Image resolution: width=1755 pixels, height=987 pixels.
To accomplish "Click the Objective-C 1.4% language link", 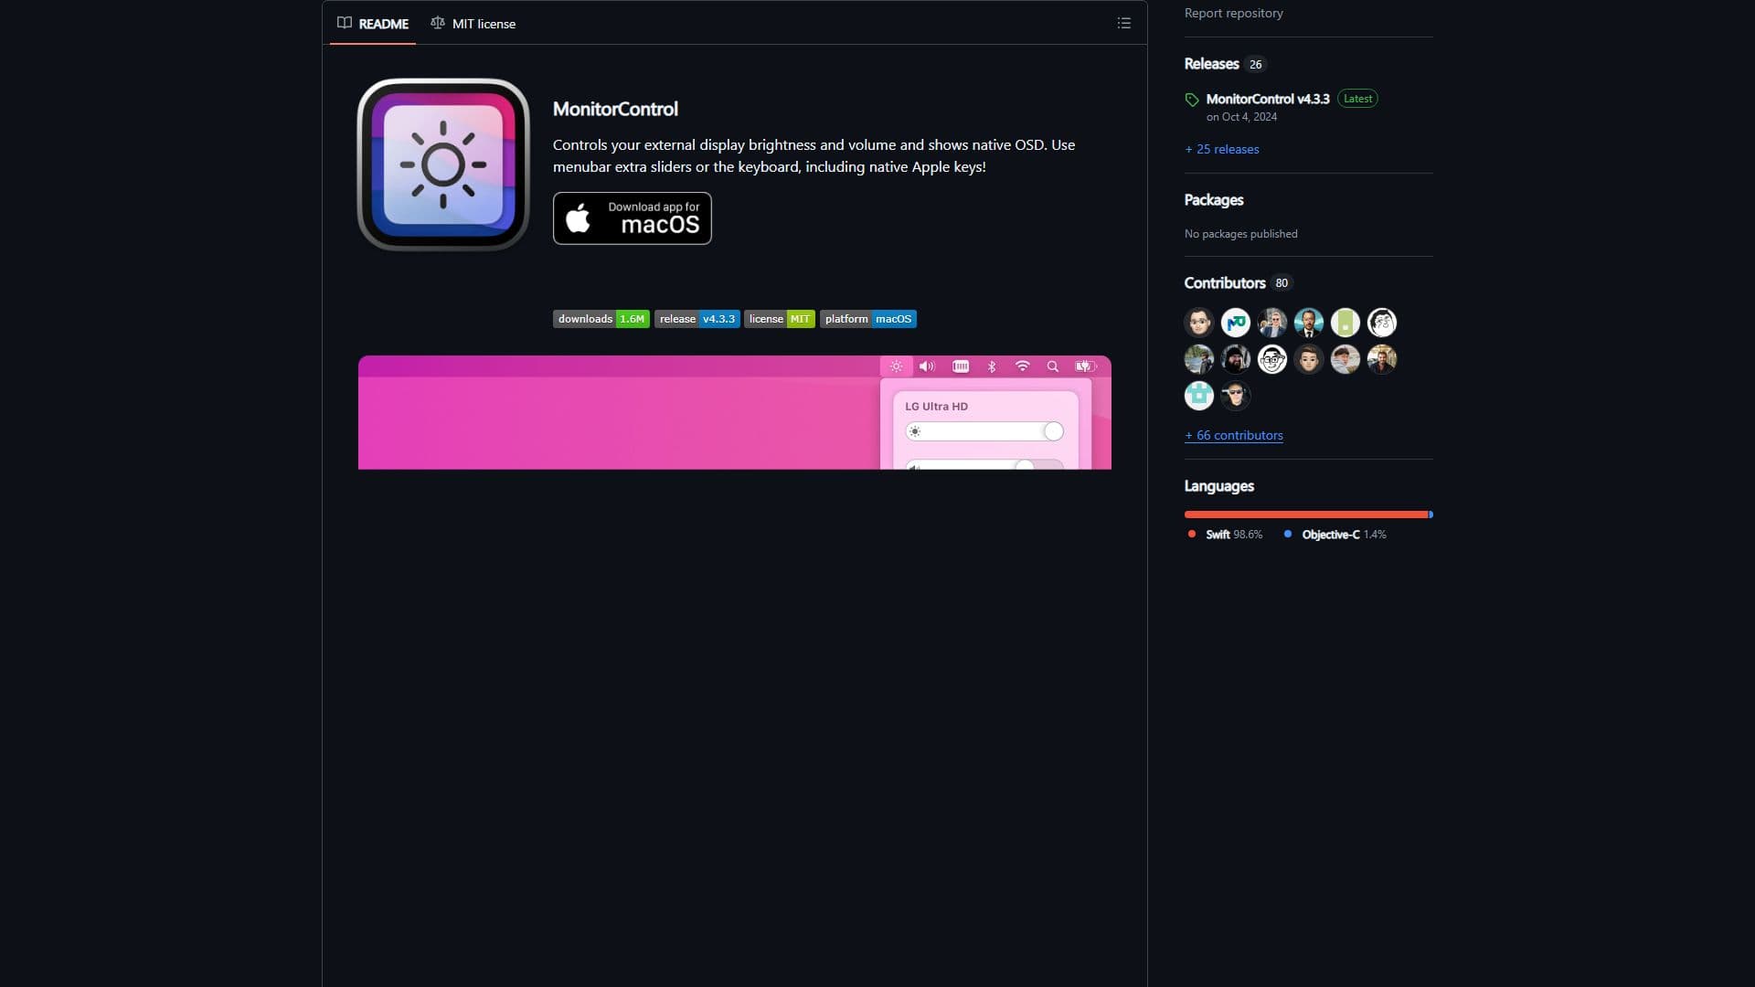I will pyautogui.click(x=1335, y=535).
